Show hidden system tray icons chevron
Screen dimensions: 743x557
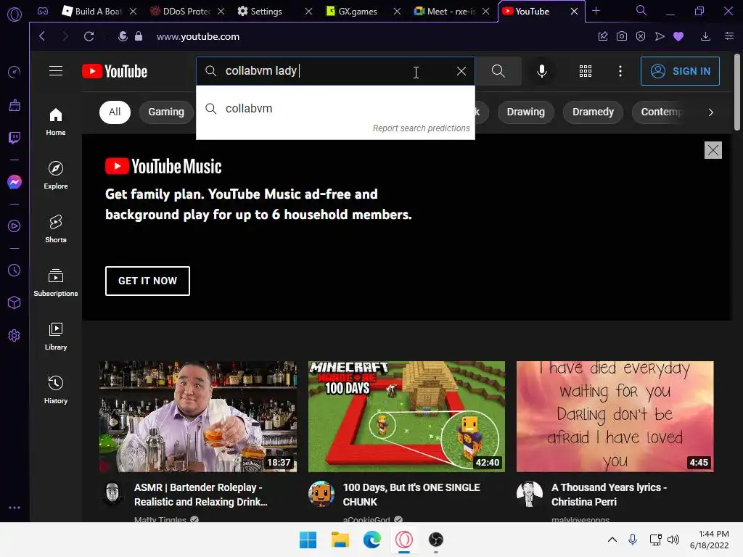(612, 540)
